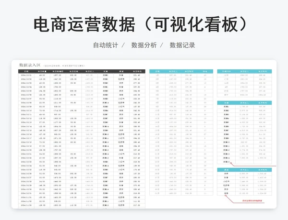Select the 2024/10/20 date cell
288x220 pixels.
point(26,150)
